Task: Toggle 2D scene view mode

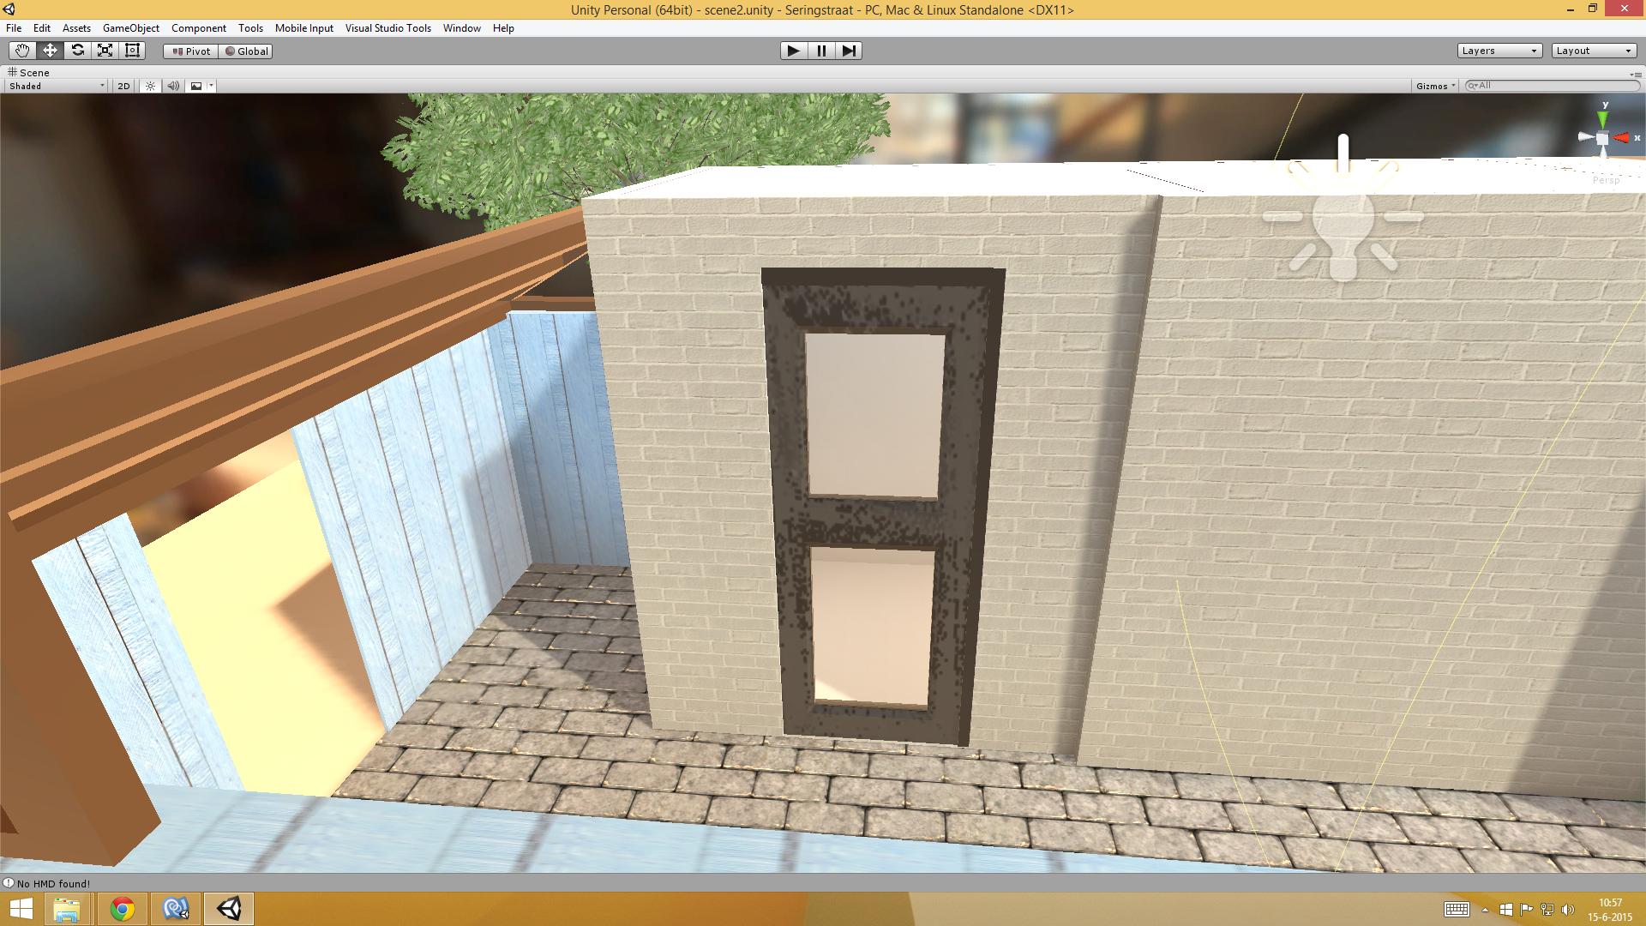Action: [x=123, y=86]
